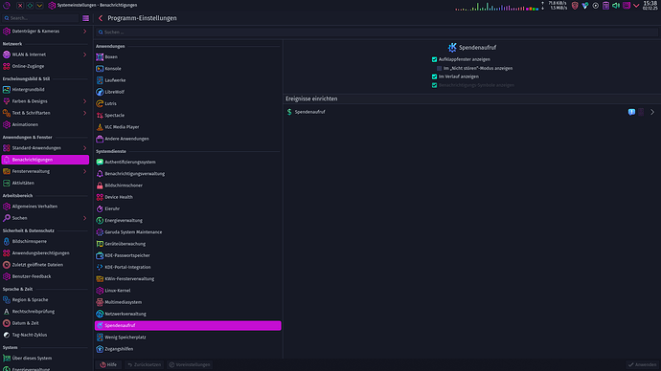Image resolution: width=661 pixels, height=371 pixels.
Task: Open Benachrichtigungsverwaltung service settings
Action: pos(188,174)
